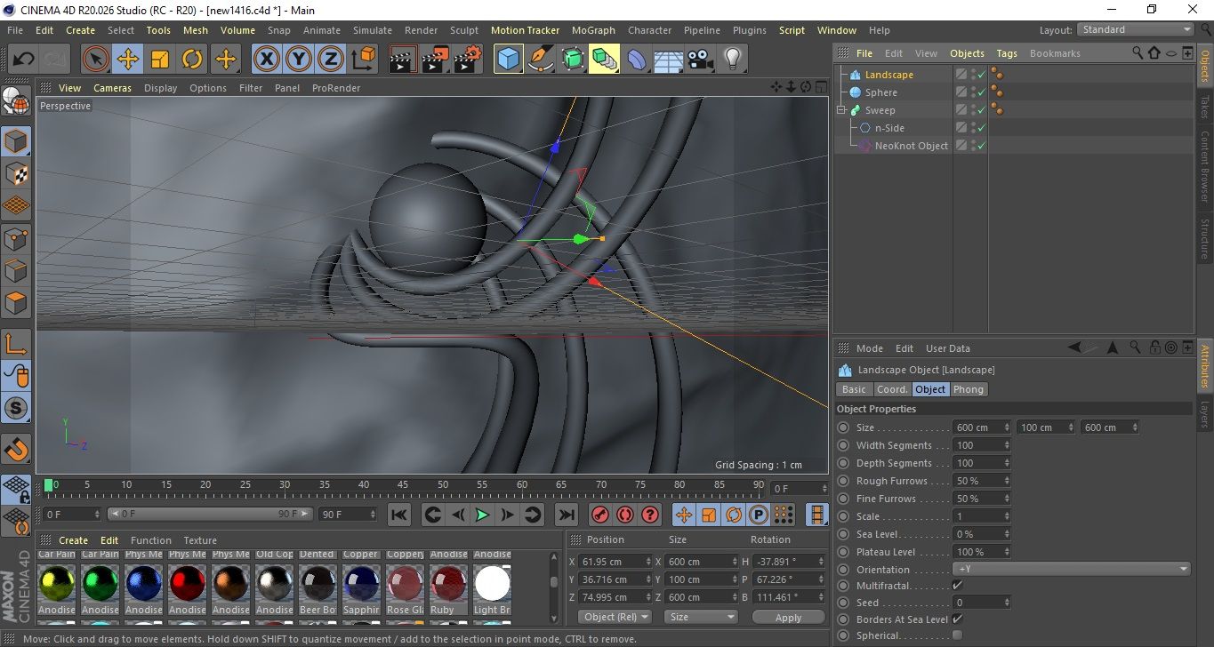Open the Layout Standard dropdown
The image size is (1214, 647).
click(1136, 30)
